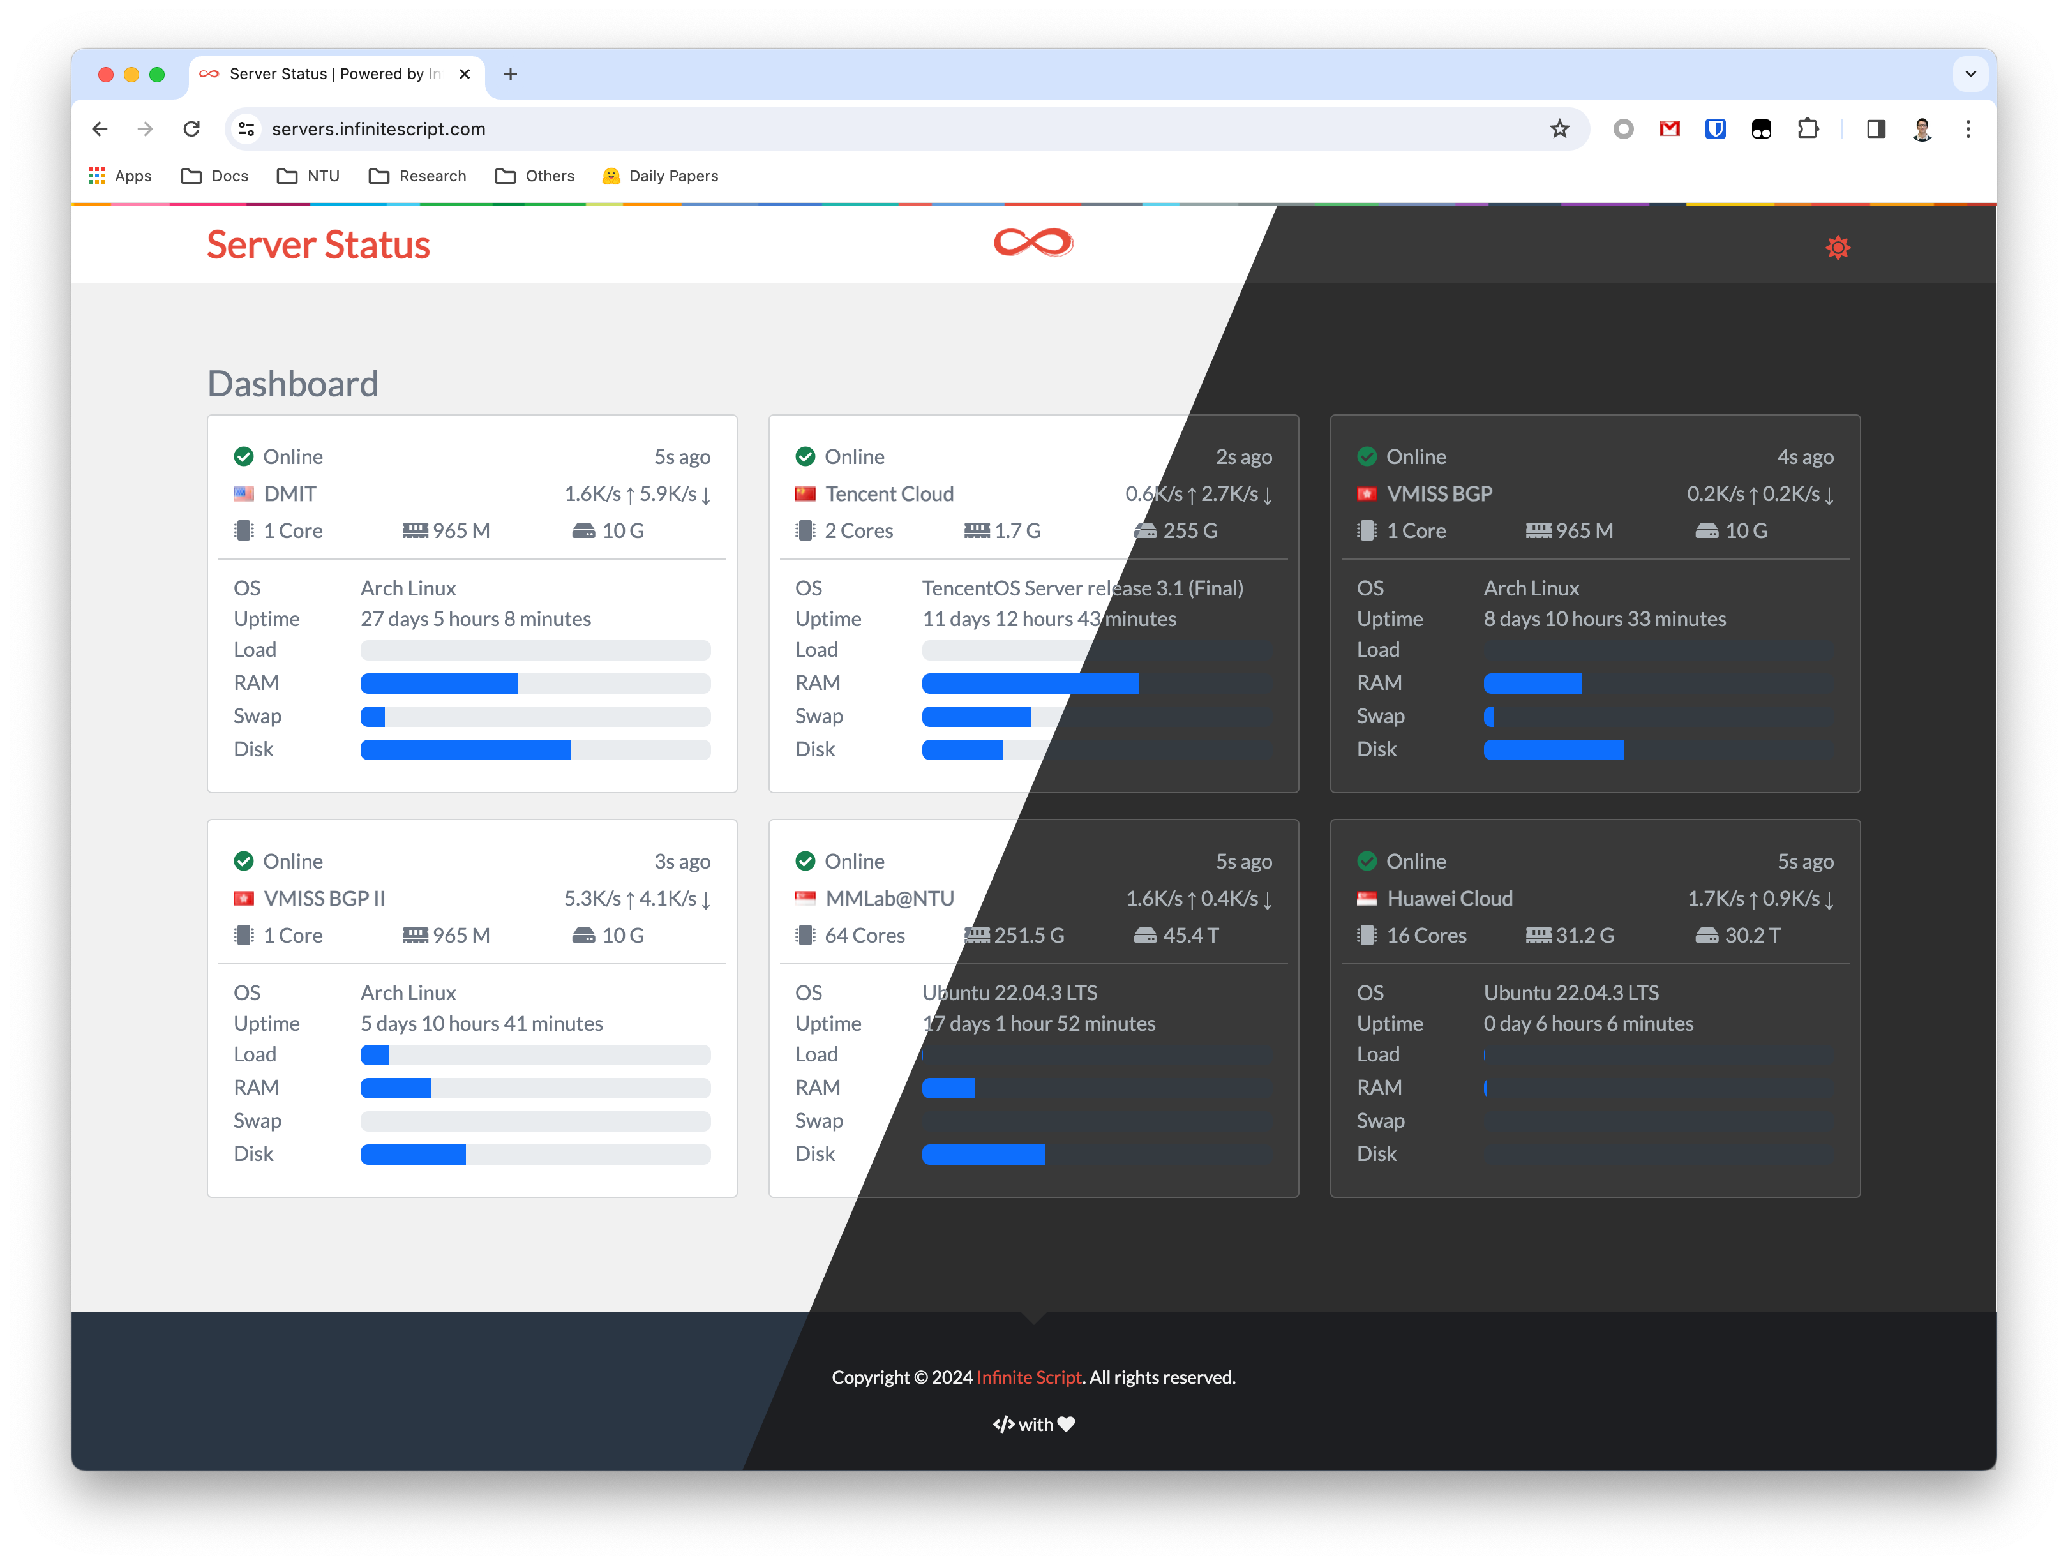Viewport: 2068px width, 1565px height.
Task: Toggle the browser side panel
Action: pos(1875,129)
